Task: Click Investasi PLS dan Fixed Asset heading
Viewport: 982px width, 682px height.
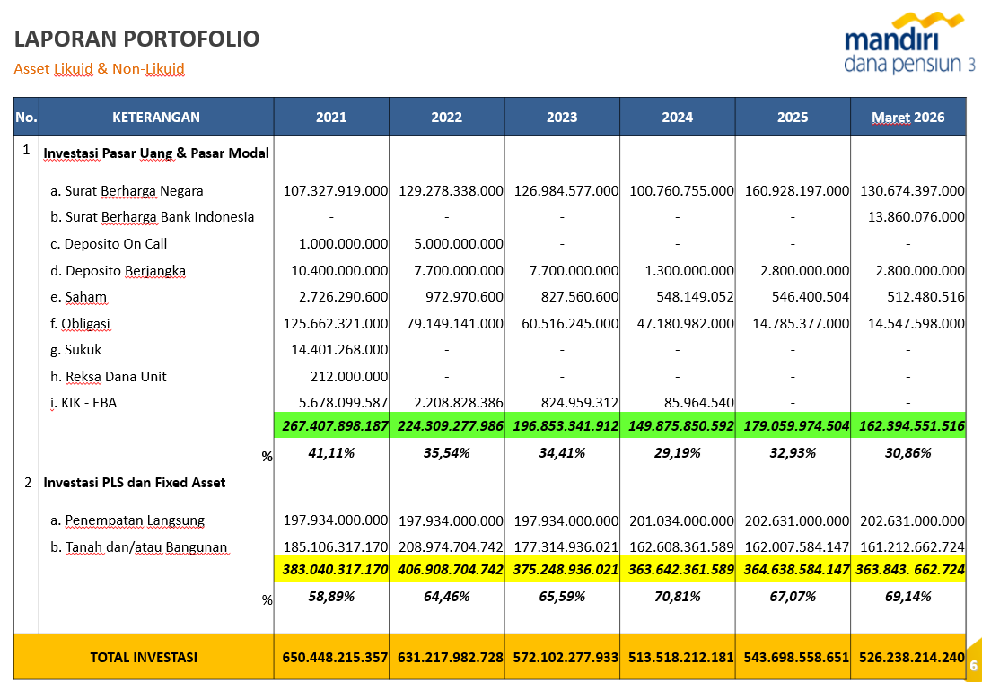Action: pyautogui.click(x=135, y=482)
